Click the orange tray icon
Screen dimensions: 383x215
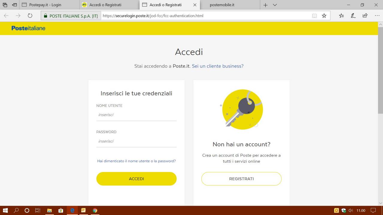tap(336, 210)
